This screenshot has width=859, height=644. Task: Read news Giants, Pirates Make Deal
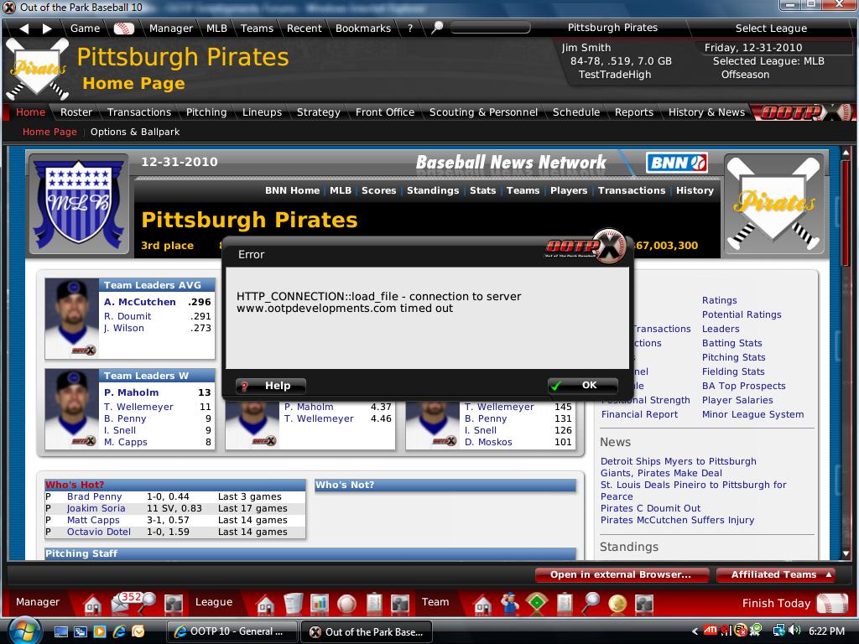661,473
